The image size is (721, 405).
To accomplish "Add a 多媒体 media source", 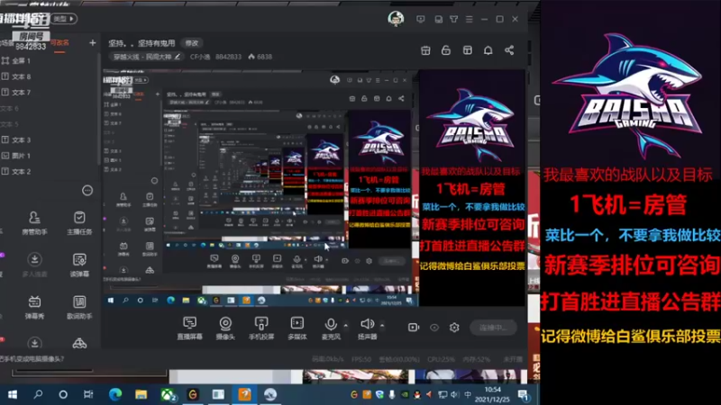I will coord(297,328).
